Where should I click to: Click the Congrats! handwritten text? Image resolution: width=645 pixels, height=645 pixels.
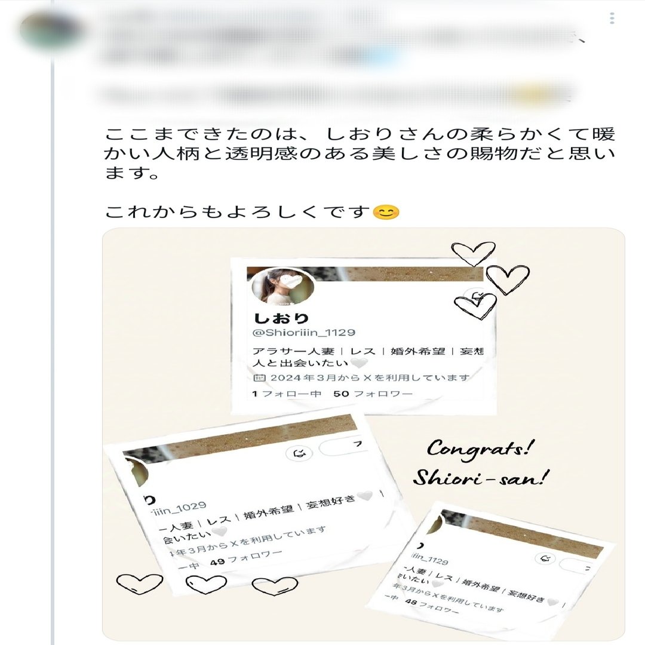(481, 449)
